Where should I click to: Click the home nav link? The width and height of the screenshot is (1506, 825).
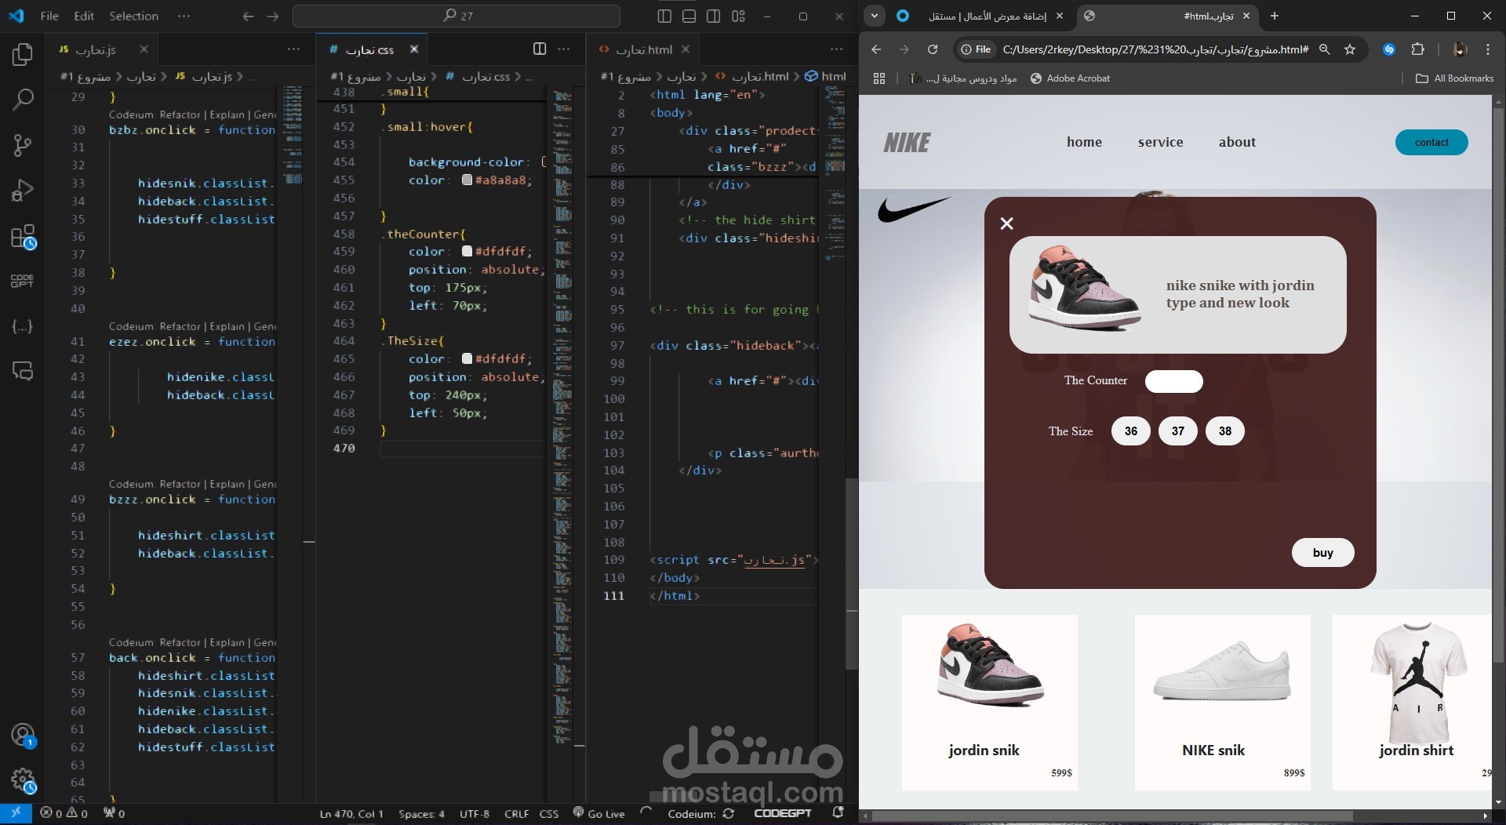coord(1084,142)
